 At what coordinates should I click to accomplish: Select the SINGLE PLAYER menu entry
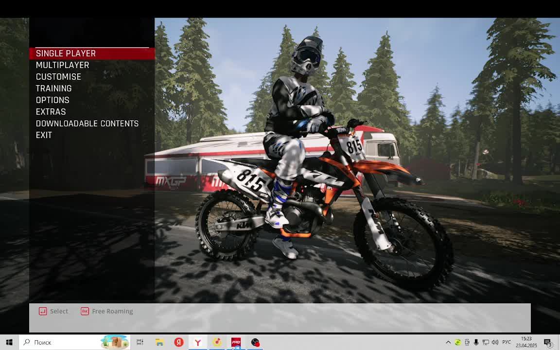point(92,53)
